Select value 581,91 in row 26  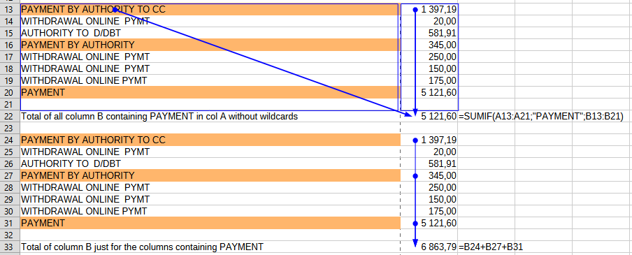(x=443, y=163)
